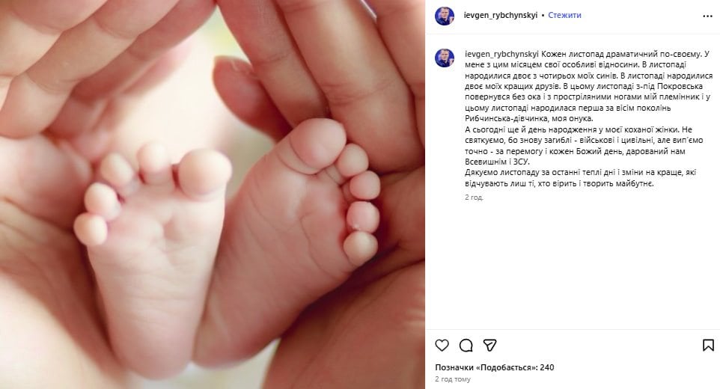
Task: Click the '2 год.' caption timestamp
Action: click(x=474, y=197)
